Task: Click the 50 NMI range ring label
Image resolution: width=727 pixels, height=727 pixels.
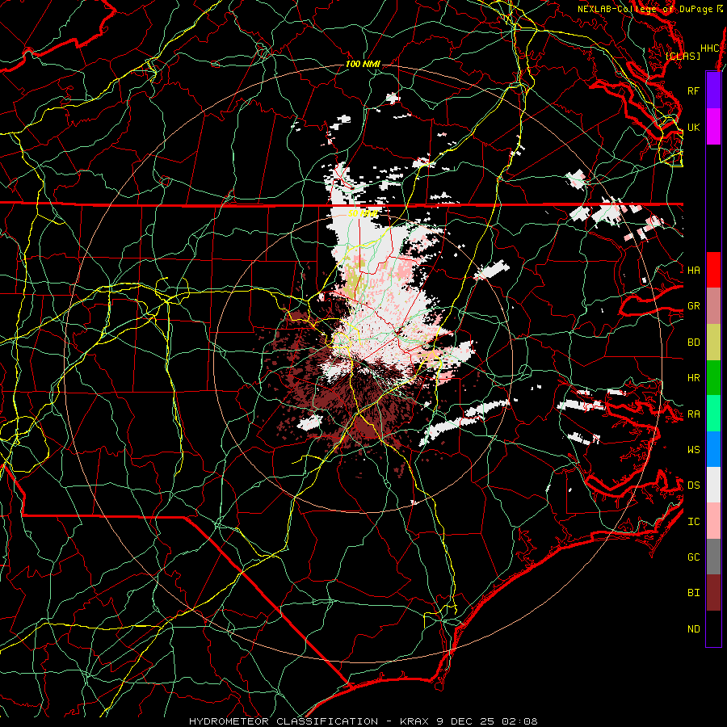Action: click(363, 213)
